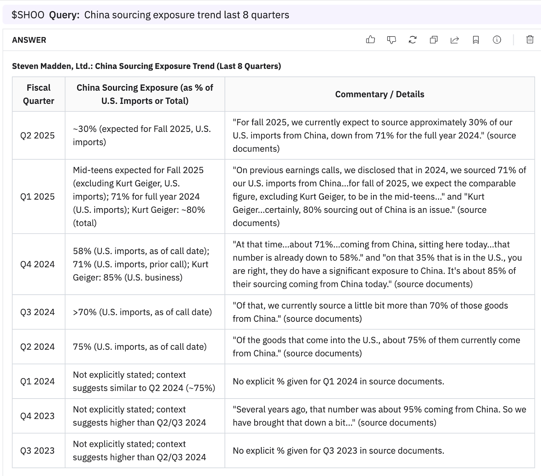Regenerate the answer with the refresh icon
This screenshot has height=476, width=541.
pos(413,40)
